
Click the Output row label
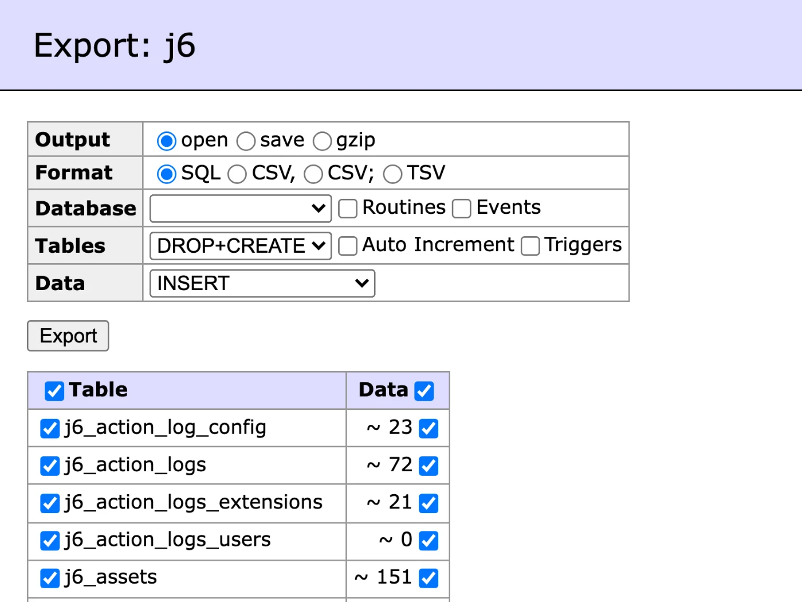click(73, 139)
